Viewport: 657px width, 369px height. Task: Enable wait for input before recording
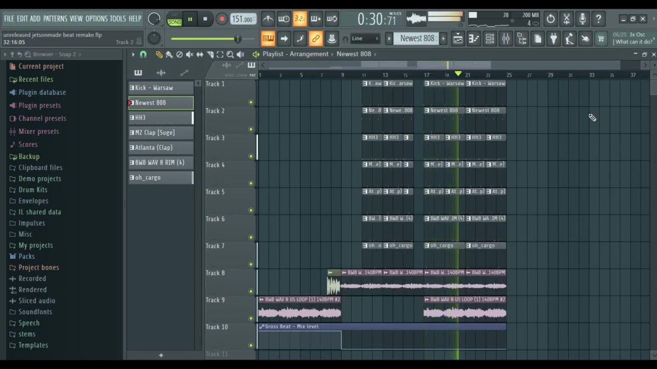(x=284, y=19)
